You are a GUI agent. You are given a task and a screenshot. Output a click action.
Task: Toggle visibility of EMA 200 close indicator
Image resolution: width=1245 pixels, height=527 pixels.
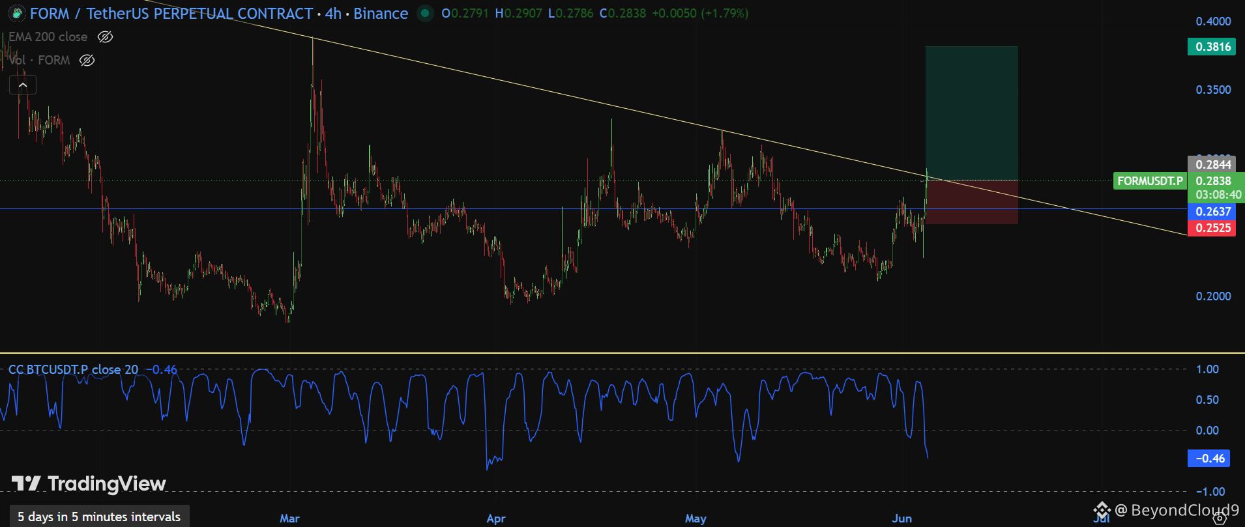105,37
